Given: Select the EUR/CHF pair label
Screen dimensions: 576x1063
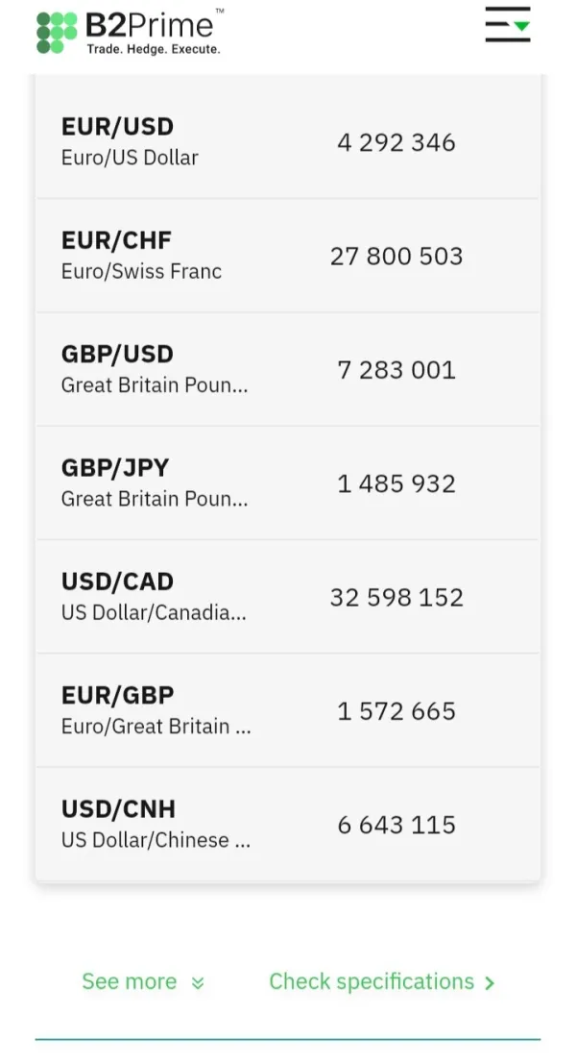Looking at the screenshot, I should coord(116,240).
